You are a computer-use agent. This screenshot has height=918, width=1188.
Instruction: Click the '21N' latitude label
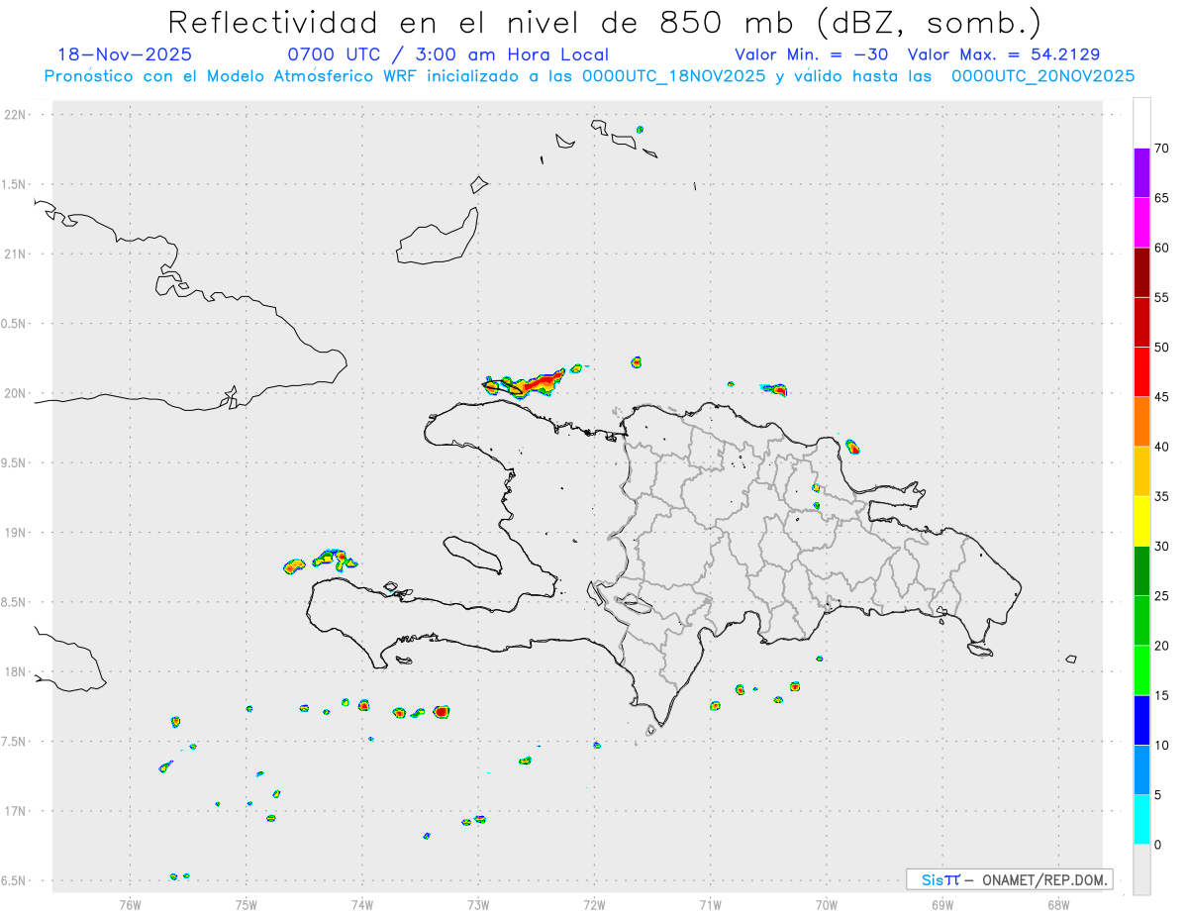(x=17, y=255)
